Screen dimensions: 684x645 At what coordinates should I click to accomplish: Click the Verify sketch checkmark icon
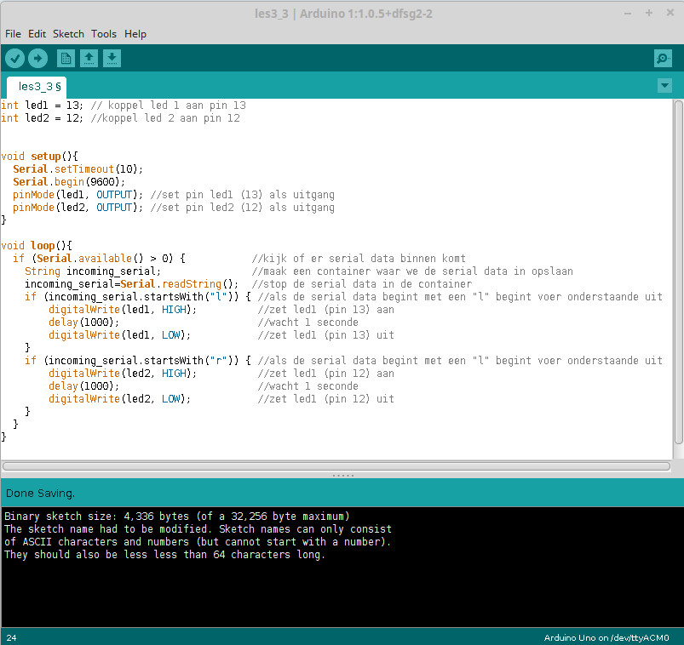coord(14,58)
